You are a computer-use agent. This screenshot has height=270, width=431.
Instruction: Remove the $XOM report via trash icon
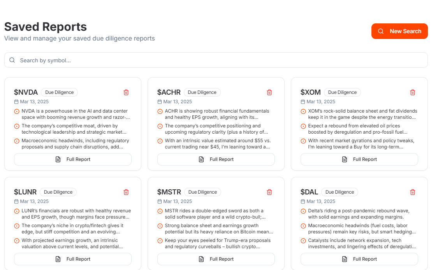pyautogui.click(x=413, y=92)
